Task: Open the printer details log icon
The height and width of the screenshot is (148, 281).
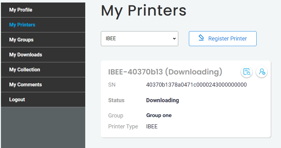Action: (x=247, y=72)
